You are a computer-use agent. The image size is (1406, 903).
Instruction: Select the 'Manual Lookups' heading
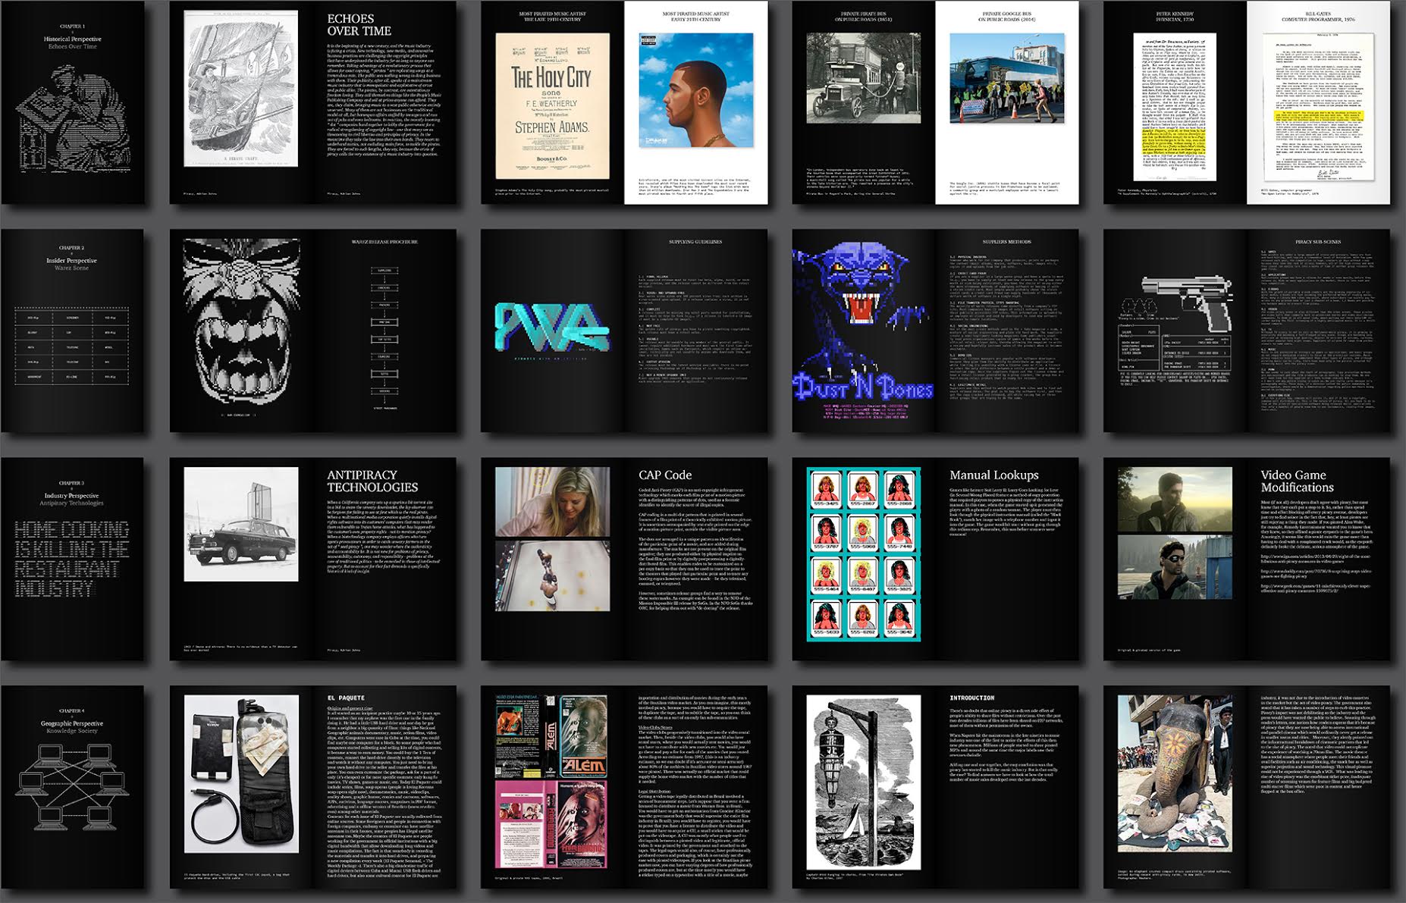click(x=994, y=475)
